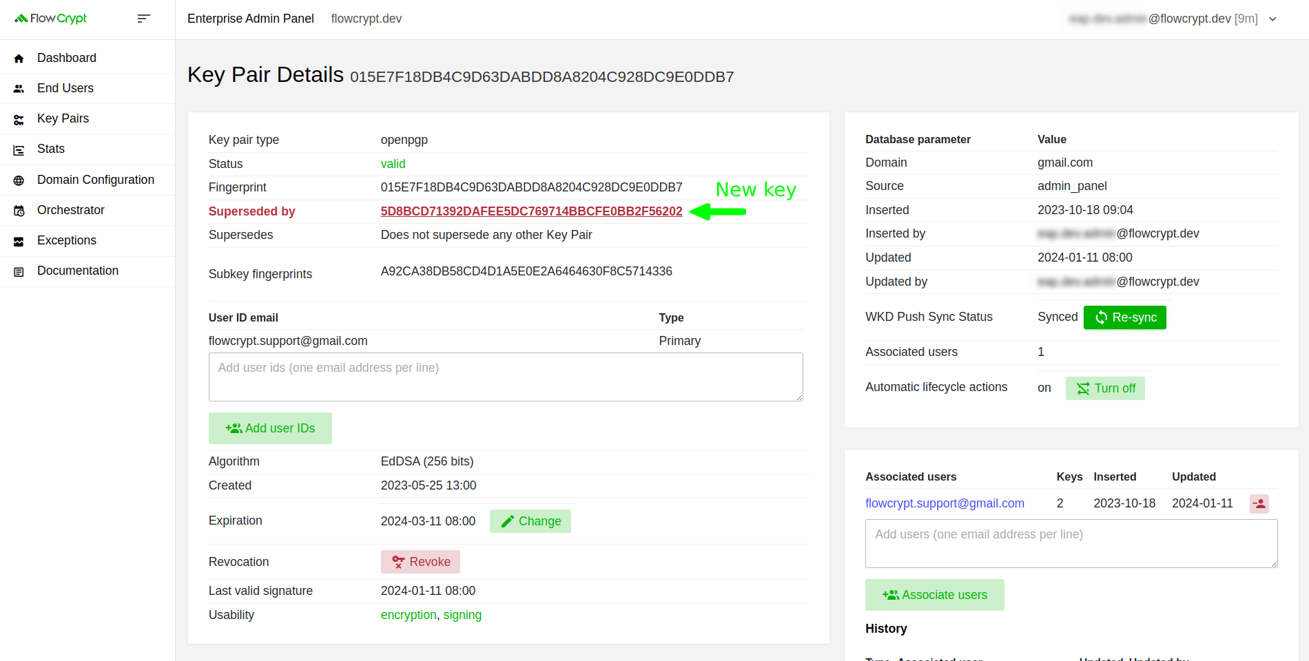The height and width of the screenshot is (661, 1309).
Task: Click the flowcrypt.dev domain label
Action: 367,19
